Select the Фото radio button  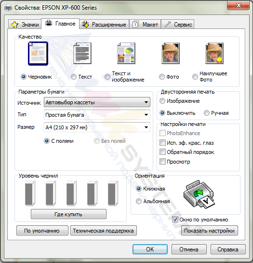point(162,77)
